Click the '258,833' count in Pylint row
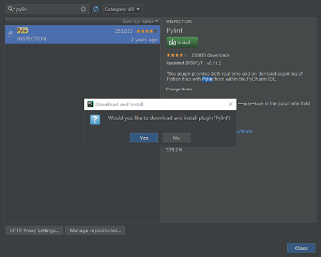 pos(124,31)
